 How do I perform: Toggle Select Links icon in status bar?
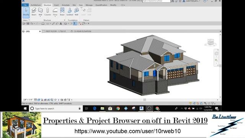pos(190,103)
